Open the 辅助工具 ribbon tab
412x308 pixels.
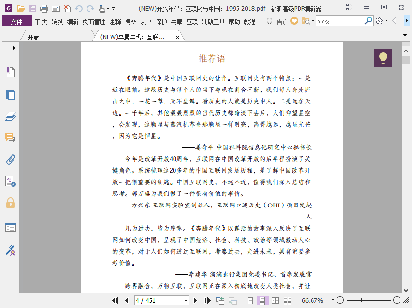click(213, 22)
